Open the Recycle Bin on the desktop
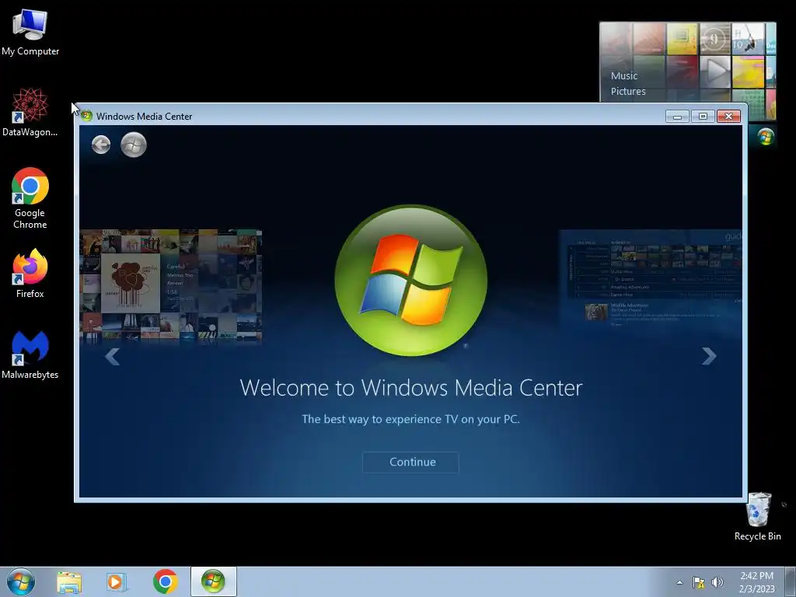 (758, 516)
